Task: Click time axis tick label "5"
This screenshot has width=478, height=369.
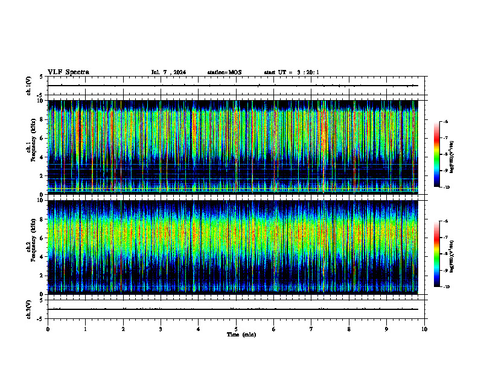Action: [236, 329]
